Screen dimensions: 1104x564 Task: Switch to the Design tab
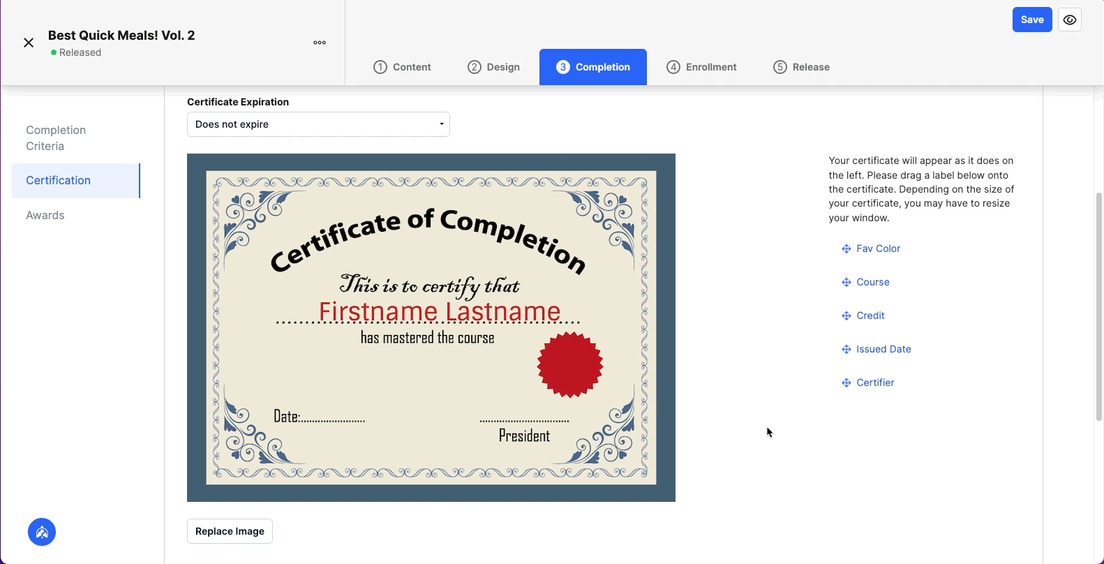coord(494,67)
